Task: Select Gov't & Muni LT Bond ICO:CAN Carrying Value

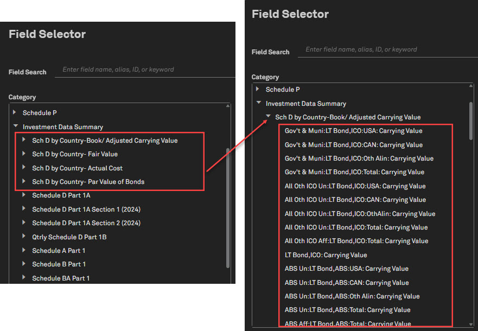Action: [x=353, y=145]
